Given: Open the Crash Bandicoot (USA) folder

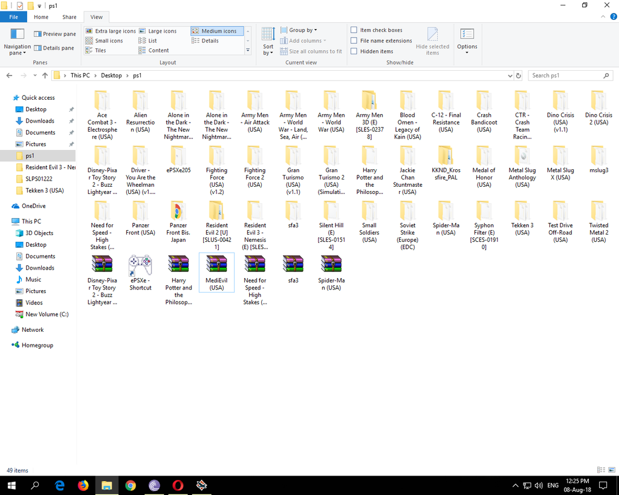Looking at the screenshot, I should tap(484, 111).
